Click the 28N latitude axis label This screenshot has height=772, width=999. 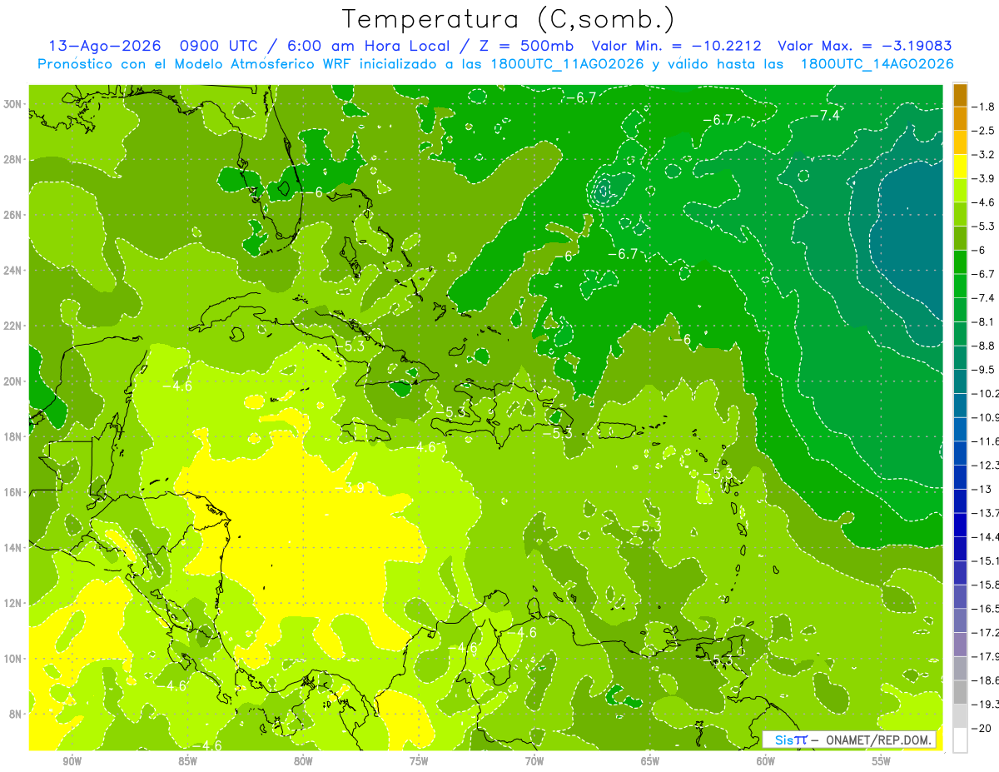coord(13,159)
